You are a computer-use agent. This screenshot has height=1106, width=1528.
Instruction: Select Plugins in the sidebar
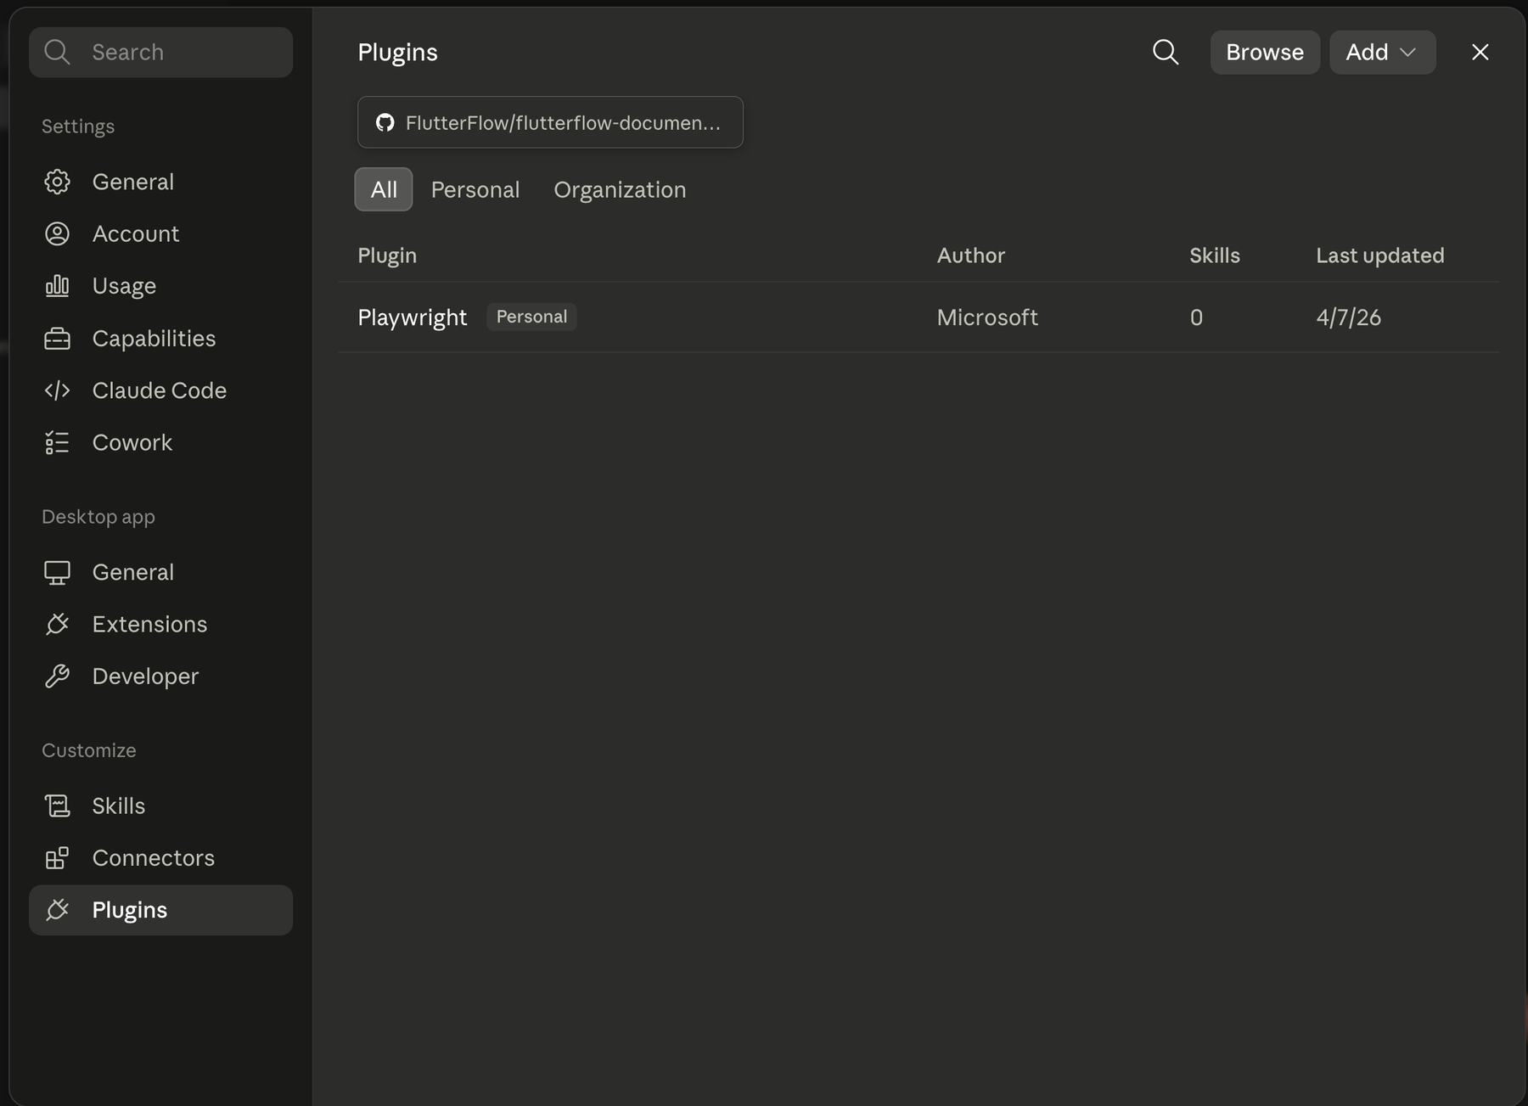click(160, 910)
